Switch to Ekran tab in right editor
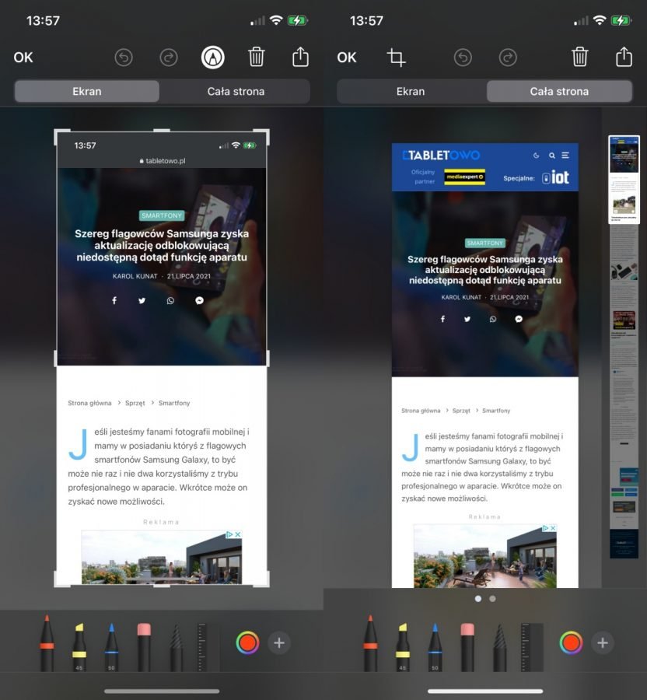The image size is (647, 700). click(x=411, y=92)
